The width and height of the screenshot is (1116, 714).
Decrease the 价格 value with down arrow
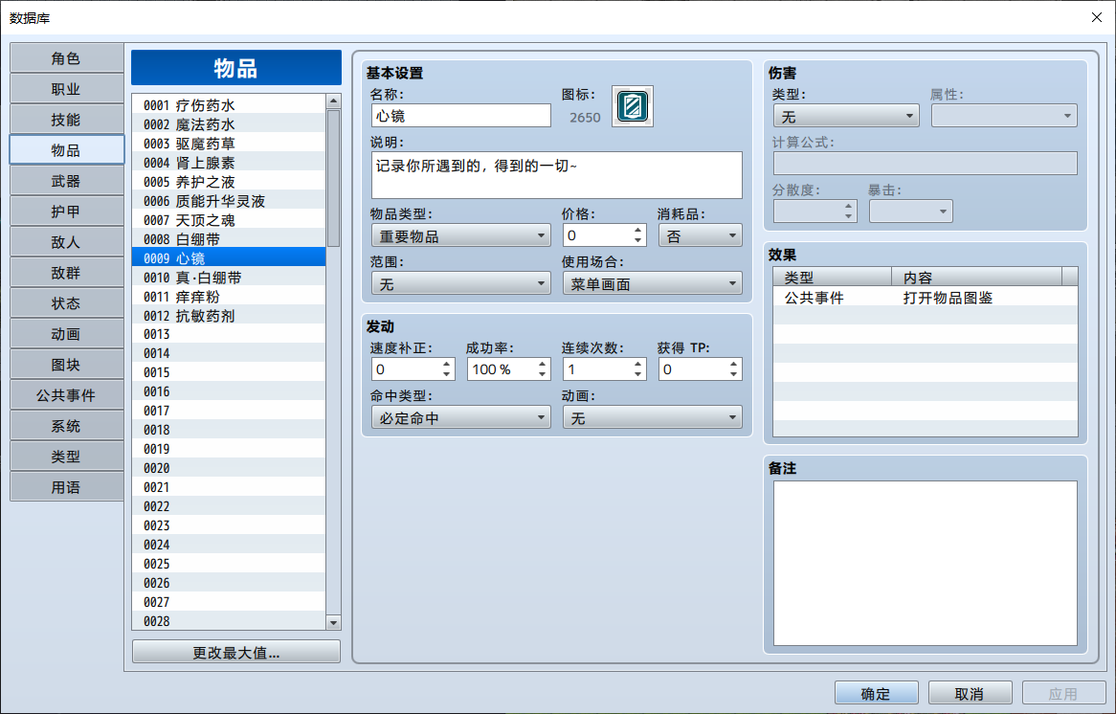(x=637, y=240)
